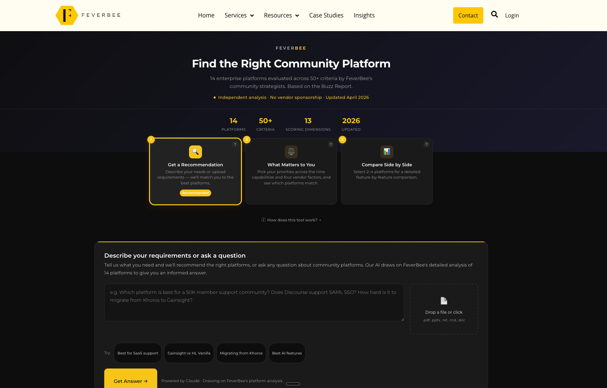Focus the requirements question text area
This screenshot has height=388, width=607.
254,302
